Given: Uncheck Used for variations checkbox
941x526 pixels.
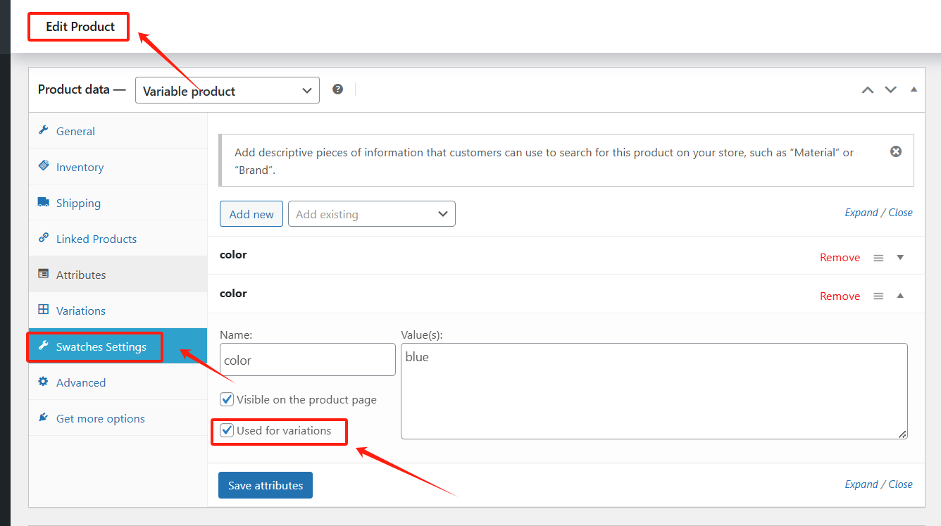Looking at the screenshot, I should pos(227,430).
